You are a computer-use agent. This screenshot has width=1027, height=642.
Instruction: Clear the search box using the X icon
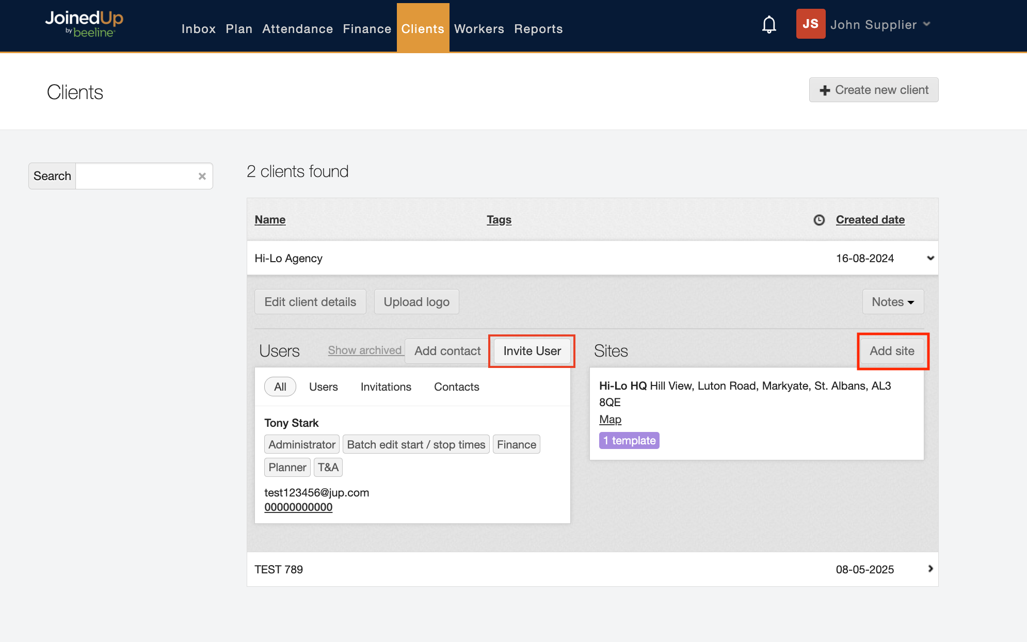click(202, 176)
